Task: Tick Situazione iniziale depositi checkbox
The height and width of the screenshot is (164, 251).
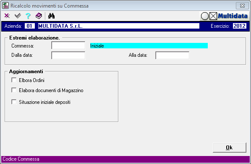Action: click(14, 102)
